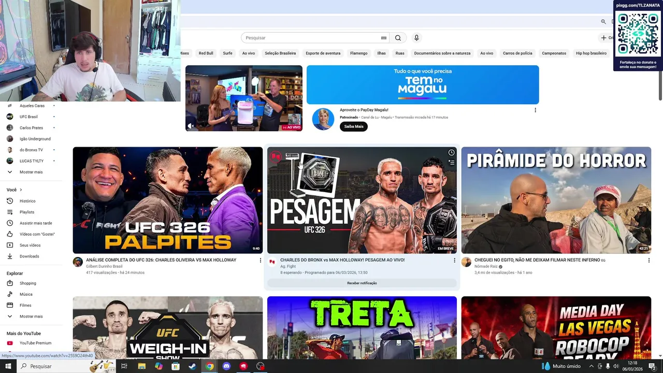Open options menu for Cheguei no Egito video
Viewport: 663px width, 373px height.
pyautogui.click(x=649, y=260)
